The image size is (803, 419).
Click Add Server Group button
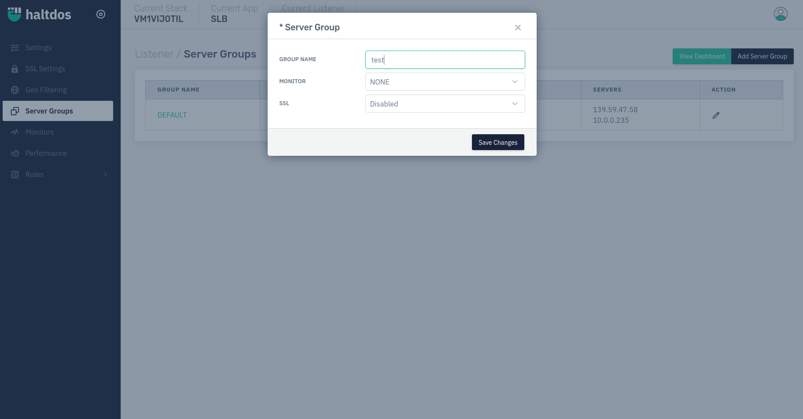762,56
